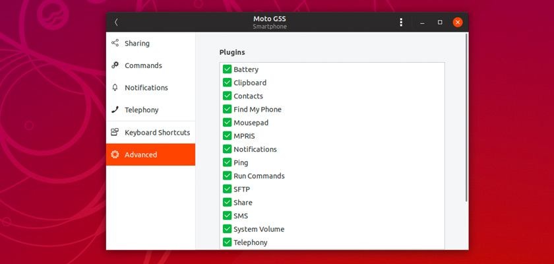Toggle the Share plugin checkbox

[227, 203]
